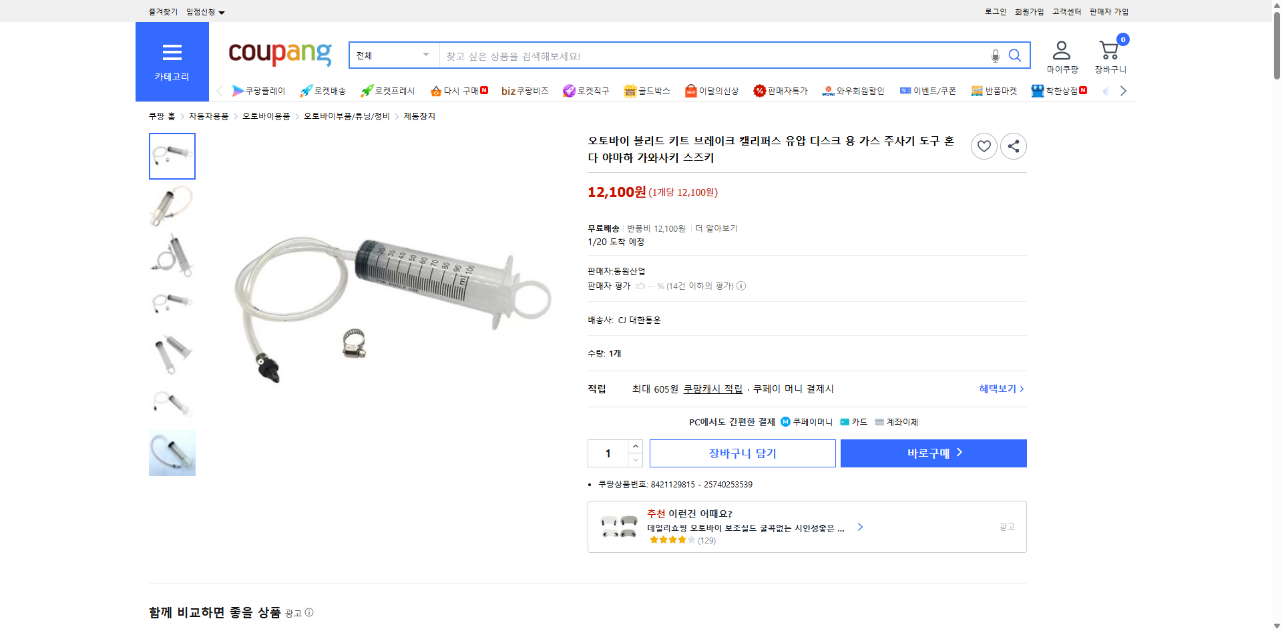Select 자동차용품 in the breadcrumb
The height and width of the screenshot is (631, 1282).
pos(208,116)
